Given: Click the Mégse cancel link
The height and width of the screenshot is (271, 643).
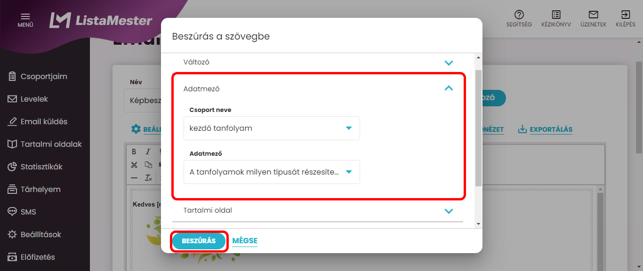Looking at the screenshot, I should [245, 241].
